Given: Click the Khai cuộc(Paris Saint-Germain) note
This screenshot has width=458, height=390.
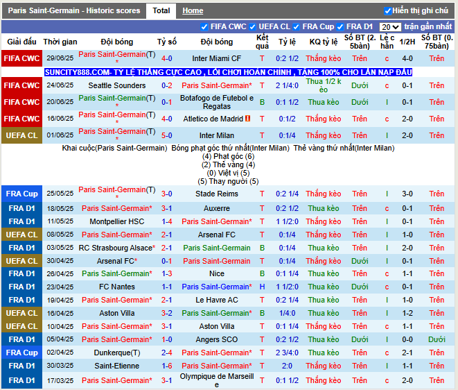Looking at the screenshot, I should [x=114, y=148].
